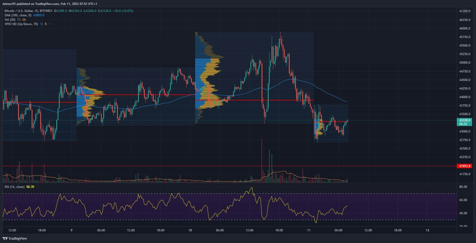Click the candle countdown timer 06:26
Screen dimensions: 476x243
point(463,124)
